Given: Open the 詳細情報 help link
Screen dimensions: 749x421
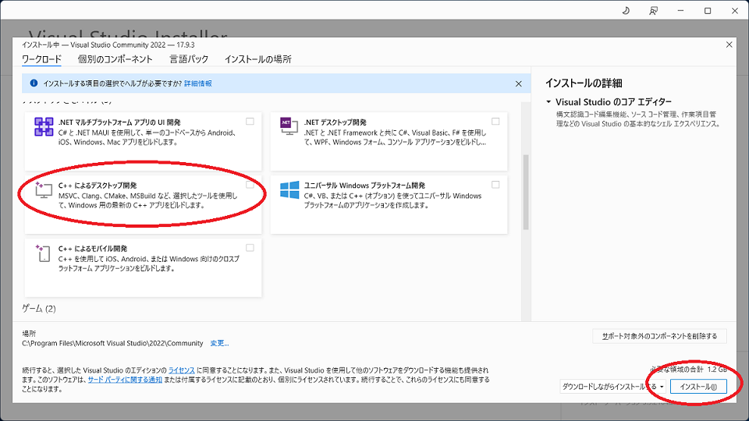Looking at the screenshot, I should pyautogui.click(x=197, y=83).
